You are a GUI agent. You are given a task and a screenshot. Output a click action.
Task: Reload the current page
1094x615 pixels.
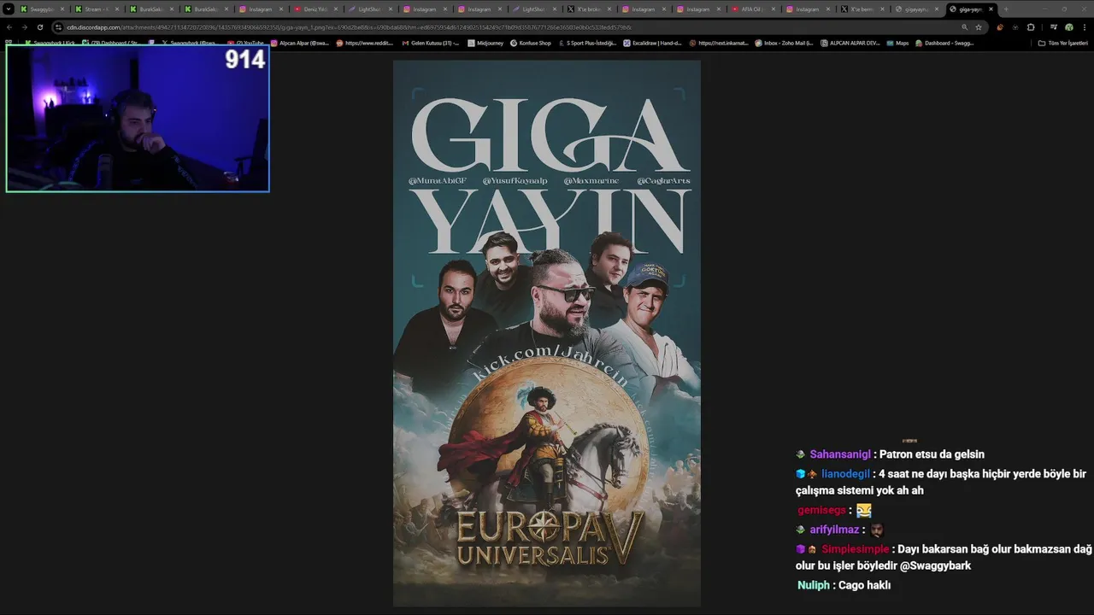click(x=39, y=26)
